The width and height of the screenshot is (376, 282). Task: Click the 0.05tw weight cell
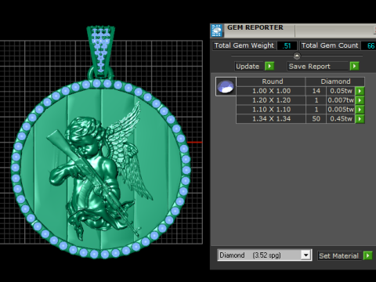[x=341, y=91]
